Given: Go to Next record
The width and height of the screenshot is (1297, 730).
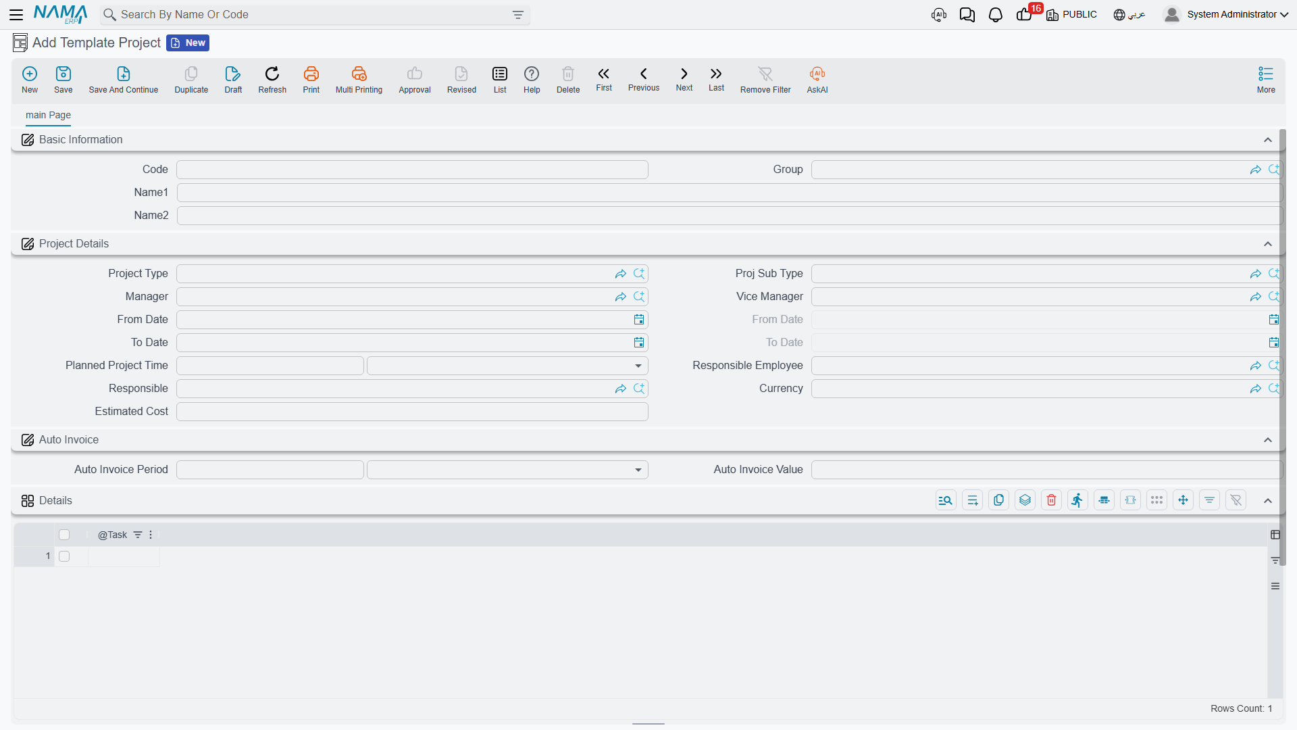Looking at the screenshot, I should tap(684, 79).
